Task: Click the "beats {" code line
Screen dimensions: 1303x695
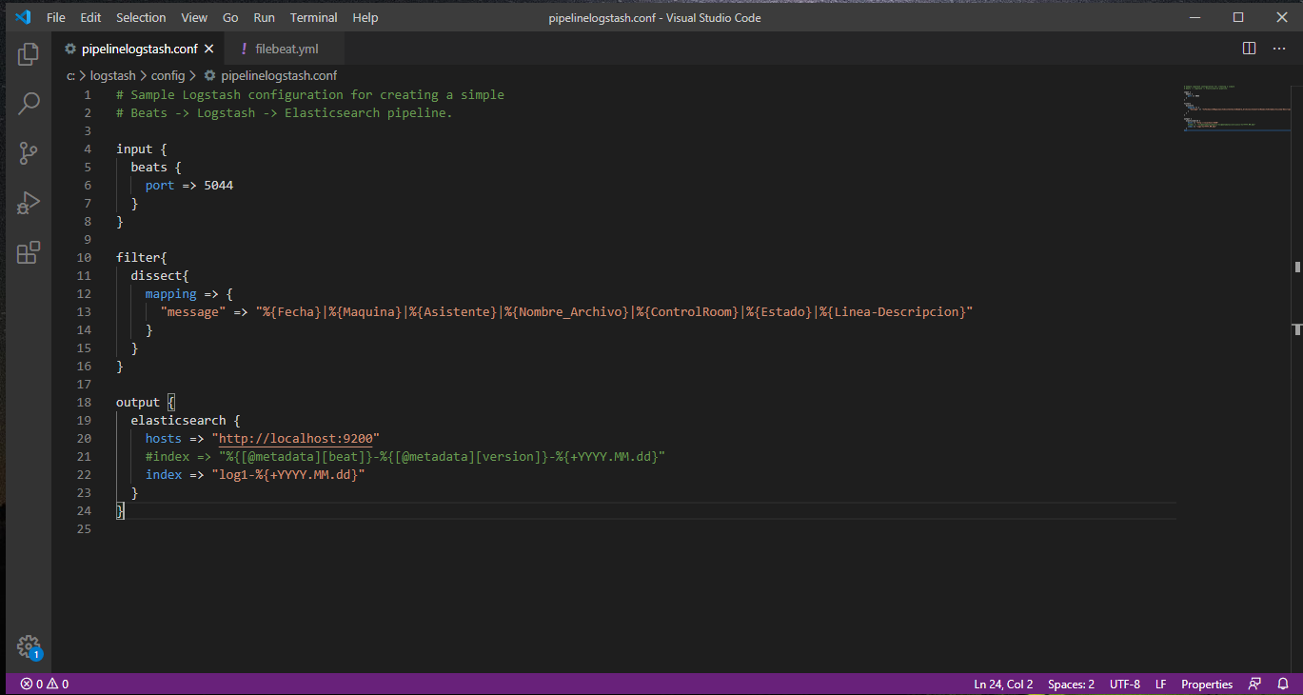Action: point(156,168)
